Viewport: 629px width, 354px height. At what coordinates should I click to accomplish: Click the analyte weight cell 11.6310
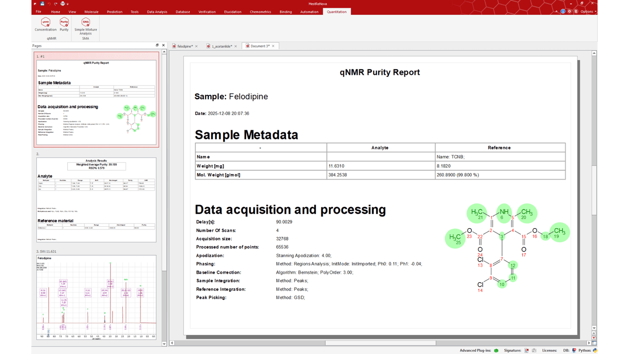[381, 166]
